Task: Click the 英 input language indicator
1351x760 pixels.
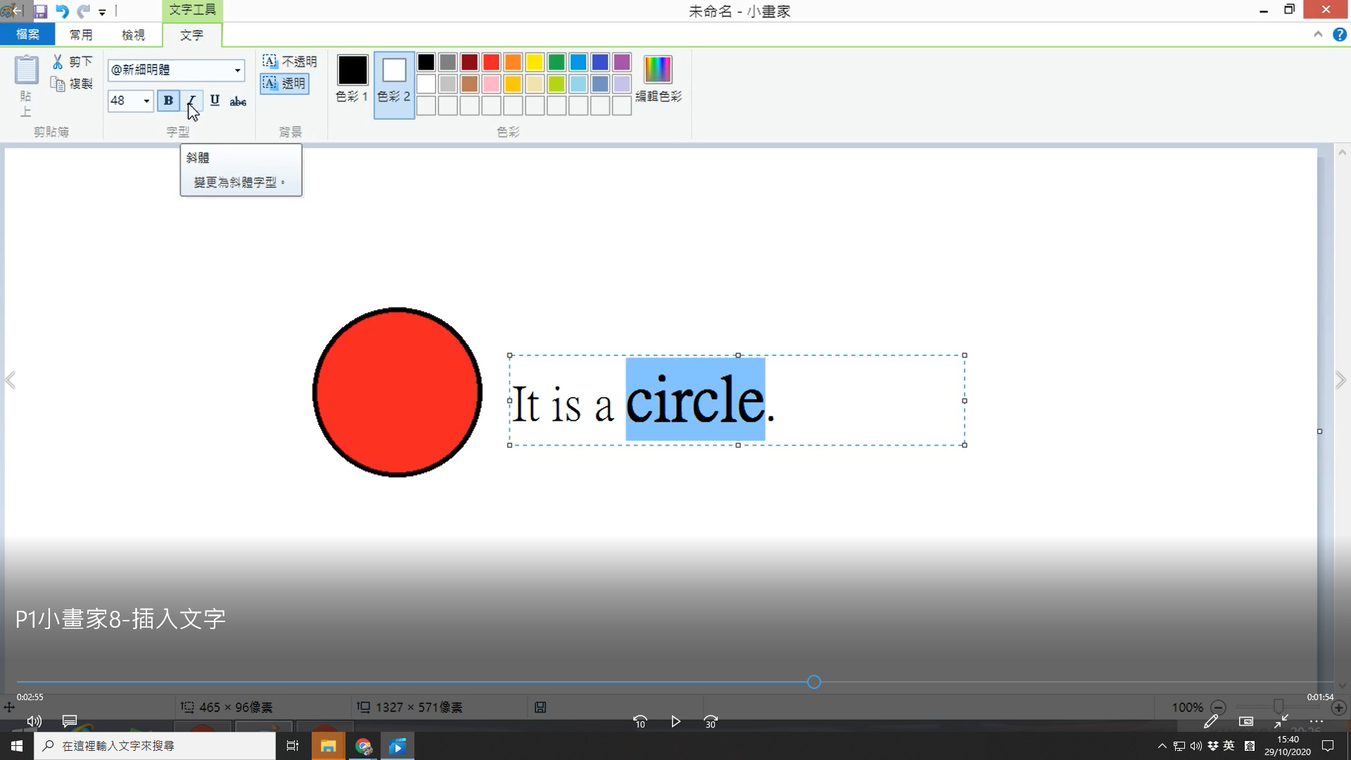Action: (x=1229, y=746)
